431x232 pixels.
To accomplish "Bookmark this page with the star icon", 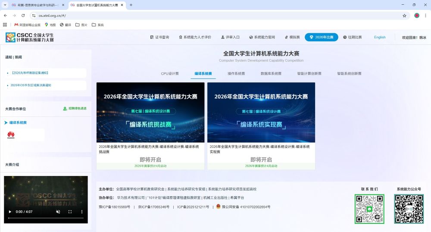I will (404, 15).
